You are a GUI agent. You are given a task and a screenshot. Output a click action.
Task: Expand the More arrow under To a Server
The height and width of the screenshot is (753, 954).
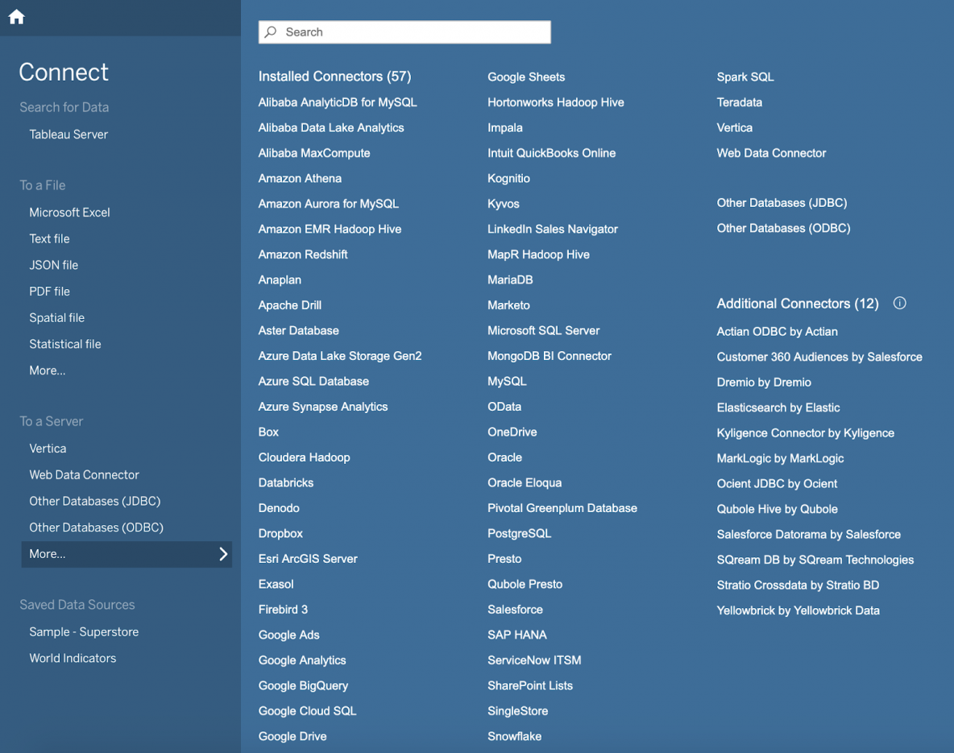223,554
